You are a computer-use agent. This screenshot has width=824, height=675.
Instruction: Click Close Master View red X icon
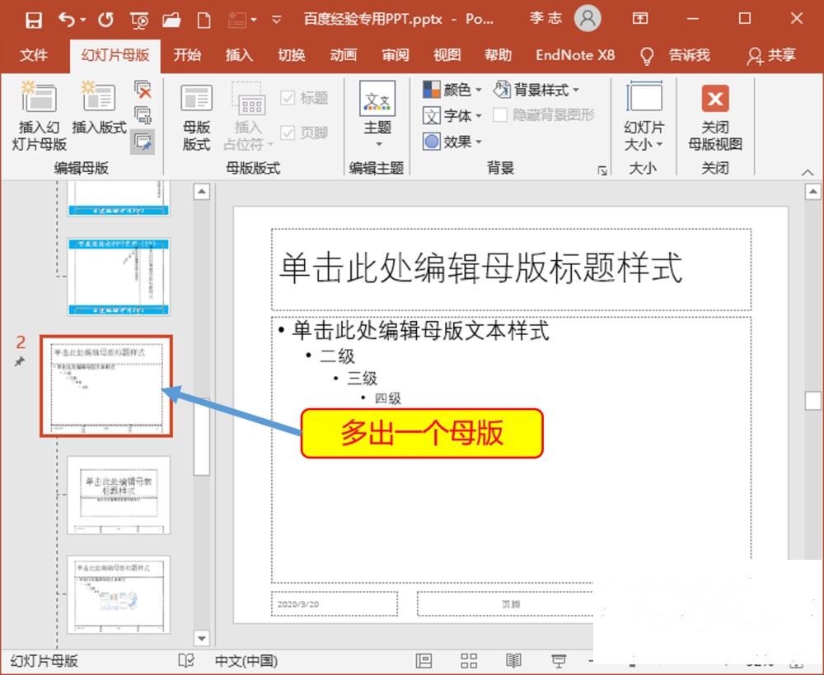coord(715,98)
